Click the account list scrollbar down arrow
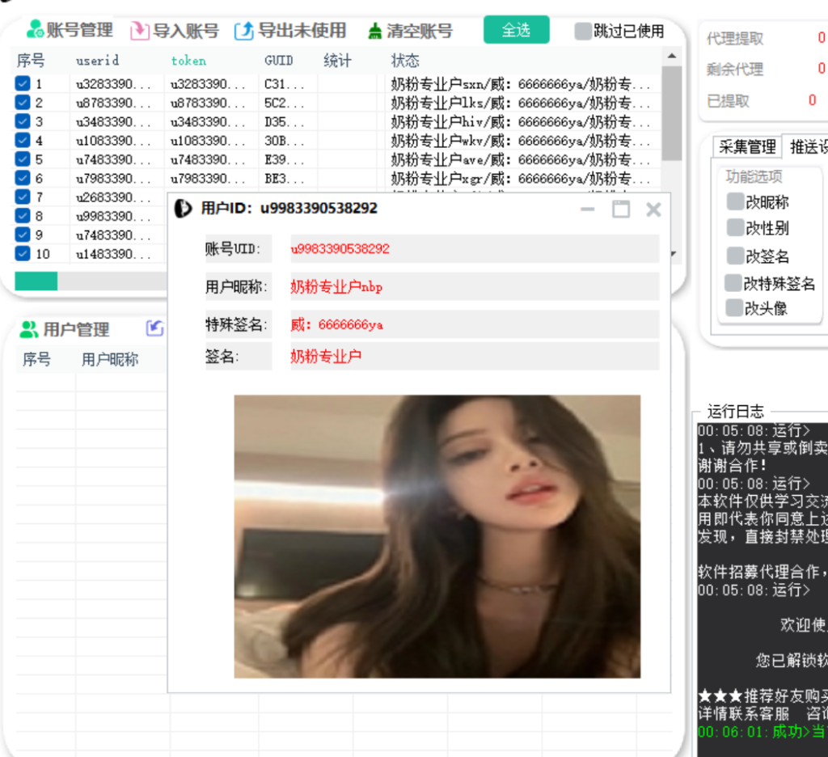Viewport: 828px width, 757px height. coord(673,253)
